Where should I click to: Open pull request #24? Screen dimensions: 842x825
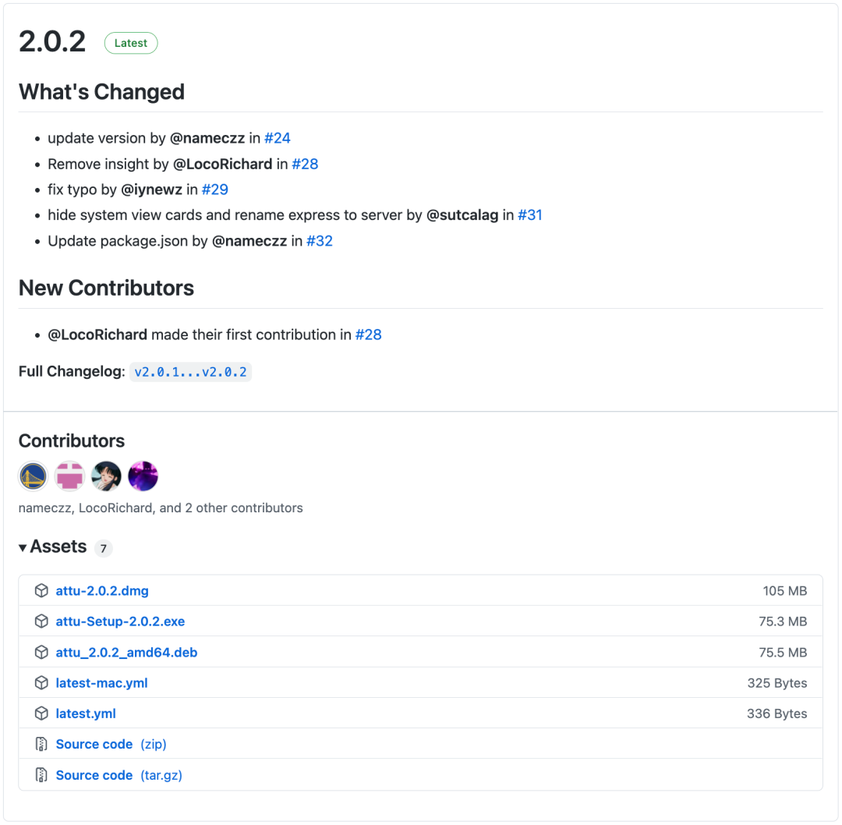tap(278, 139)
